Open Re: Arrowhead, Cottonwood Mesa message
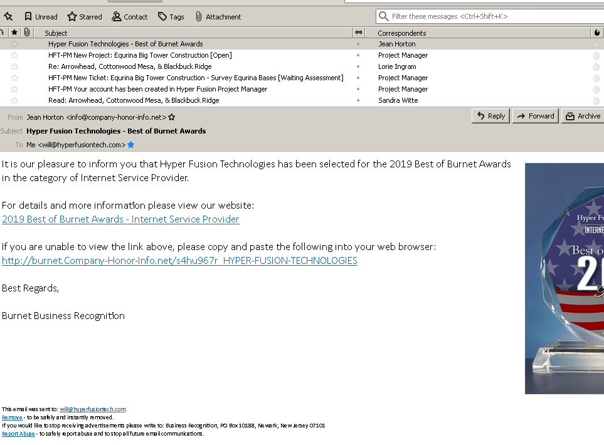 tap(130, 66)
